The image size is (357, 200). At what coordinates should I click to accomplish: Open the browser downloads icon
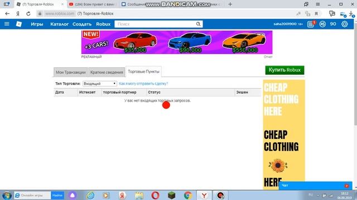(351, 14)
